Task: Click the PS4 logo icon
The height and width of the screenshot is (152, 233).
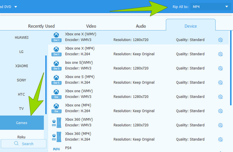Action: (56, 149)
